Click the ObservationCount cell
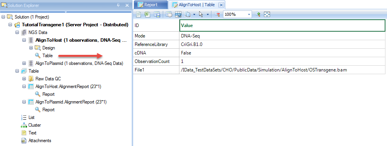Image resolution: width=387 pixels, height=146 pixels. click(156, 61)
